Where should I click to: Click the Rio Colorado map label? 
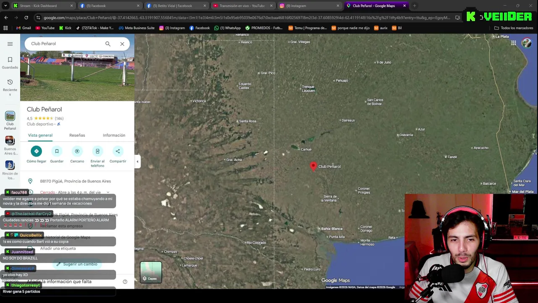[x=256, y=243]
